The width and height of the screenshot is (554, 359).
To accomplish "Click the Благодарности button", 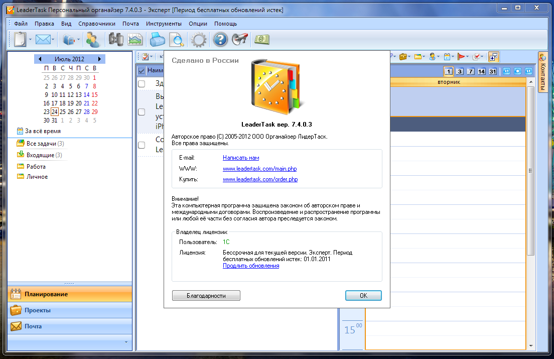I will [206, 295].
